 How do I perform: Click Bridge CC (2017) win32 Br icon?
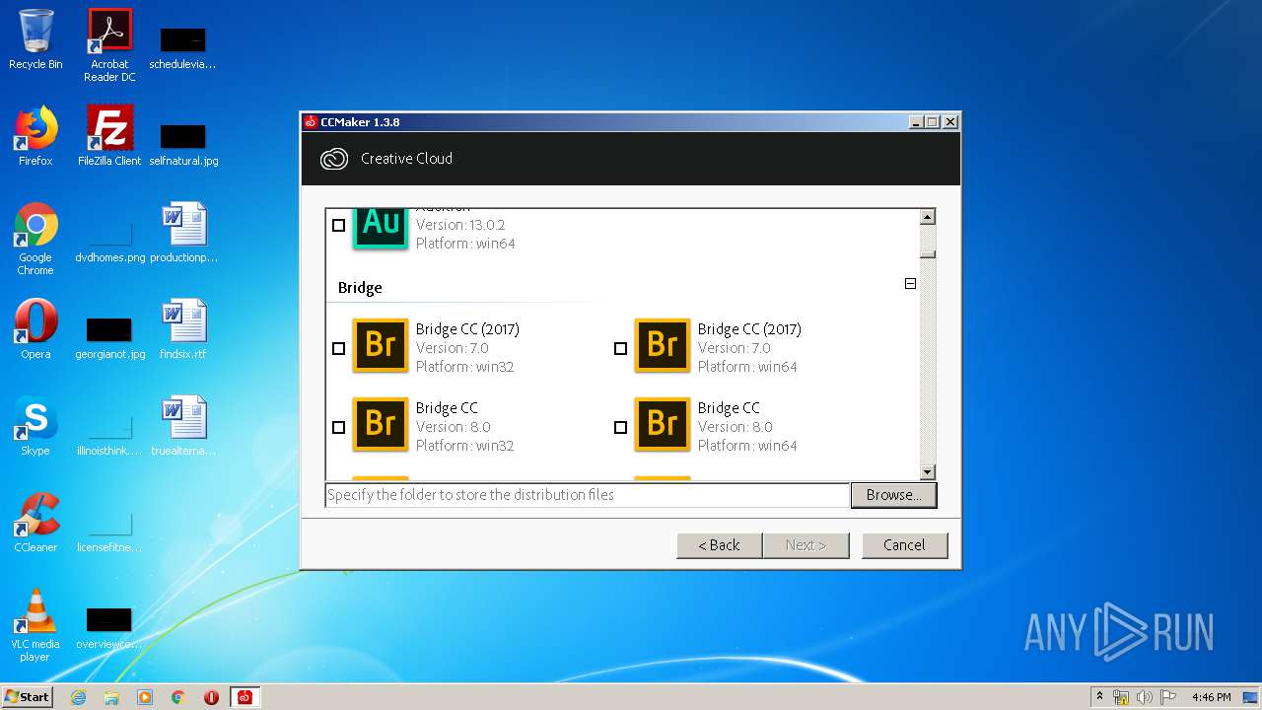[381, 344]
